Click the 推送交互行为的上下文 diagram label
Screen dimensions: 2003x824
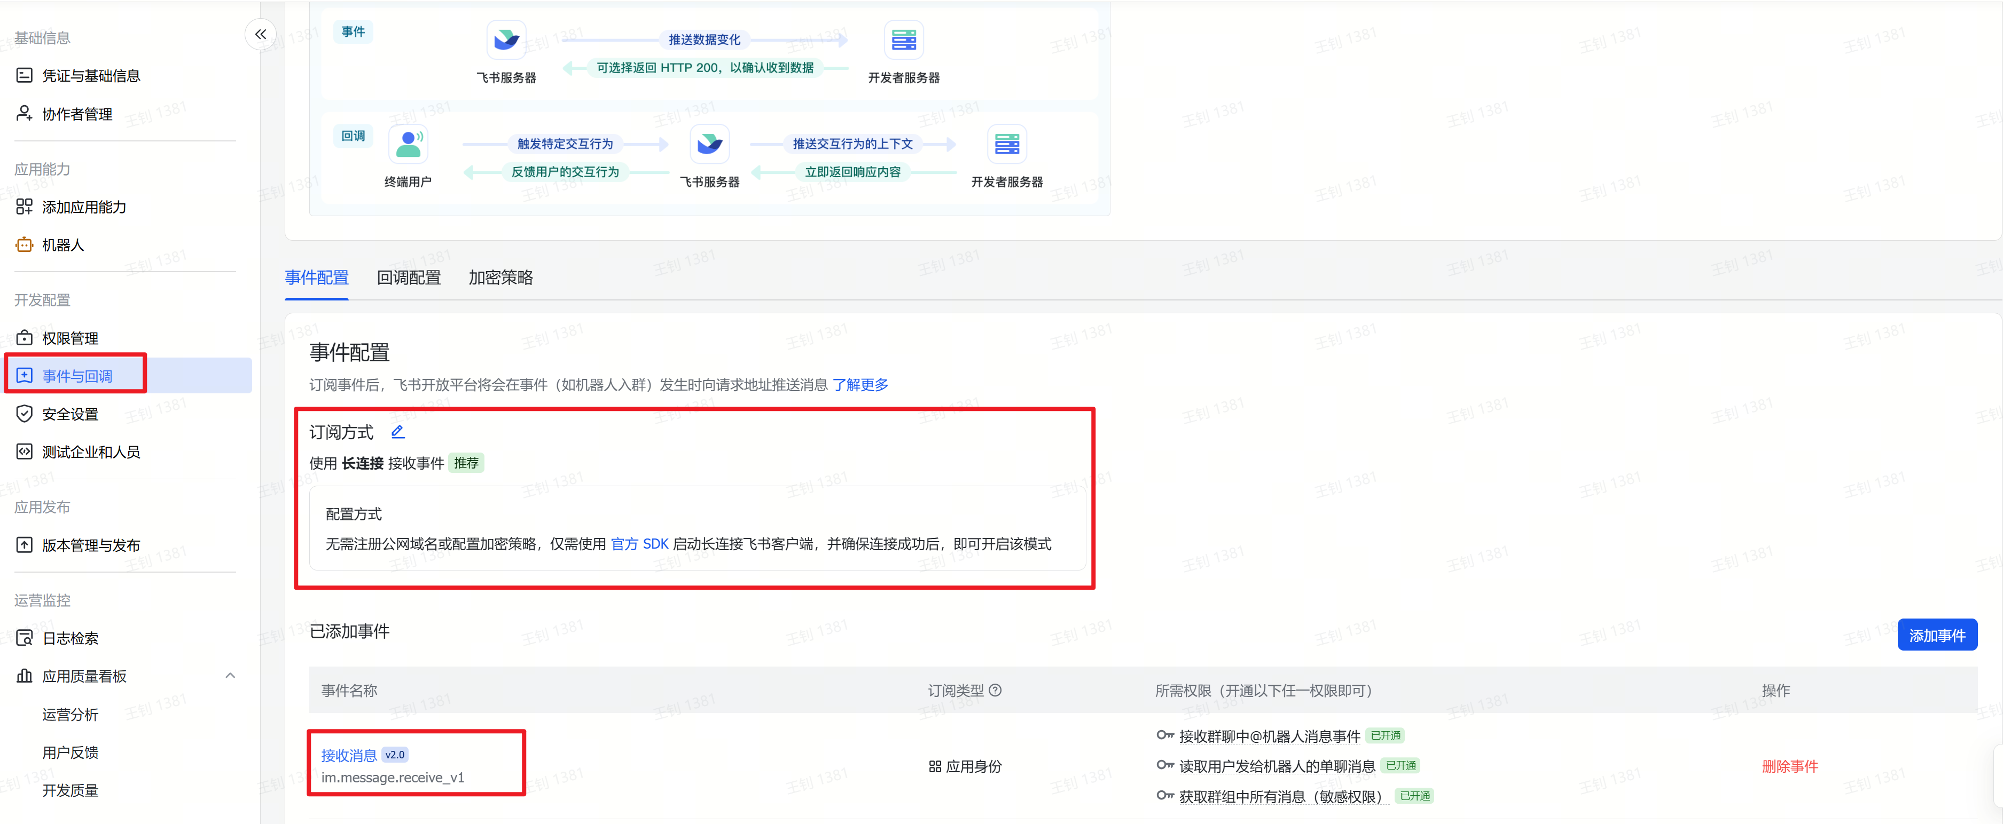coord(853,144)
